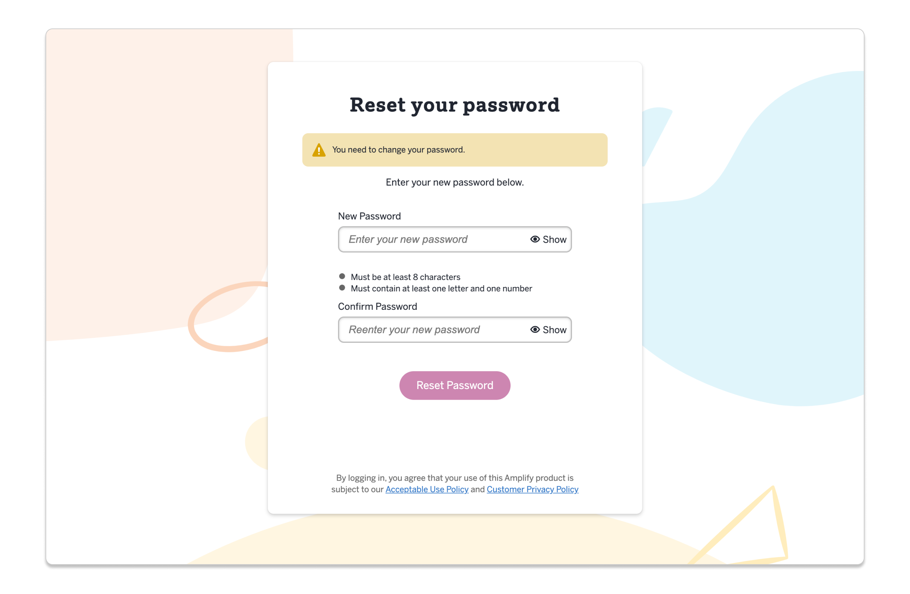Click the eye icon beside New Password field
This screenshot has height=594, width=910.
tap(535, 239)
